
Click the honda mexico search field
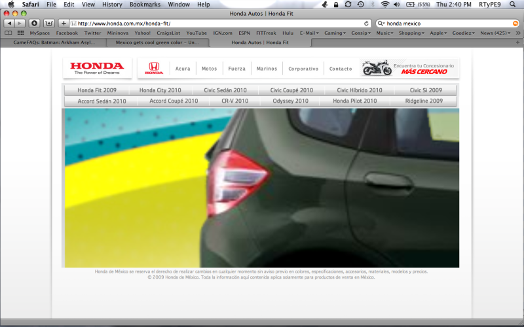pyautogui.click(x=448, y=24)
